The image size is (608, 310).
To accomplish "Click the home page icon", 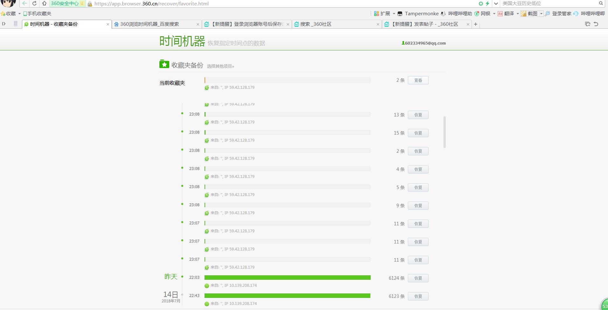I will coord(44,4).
